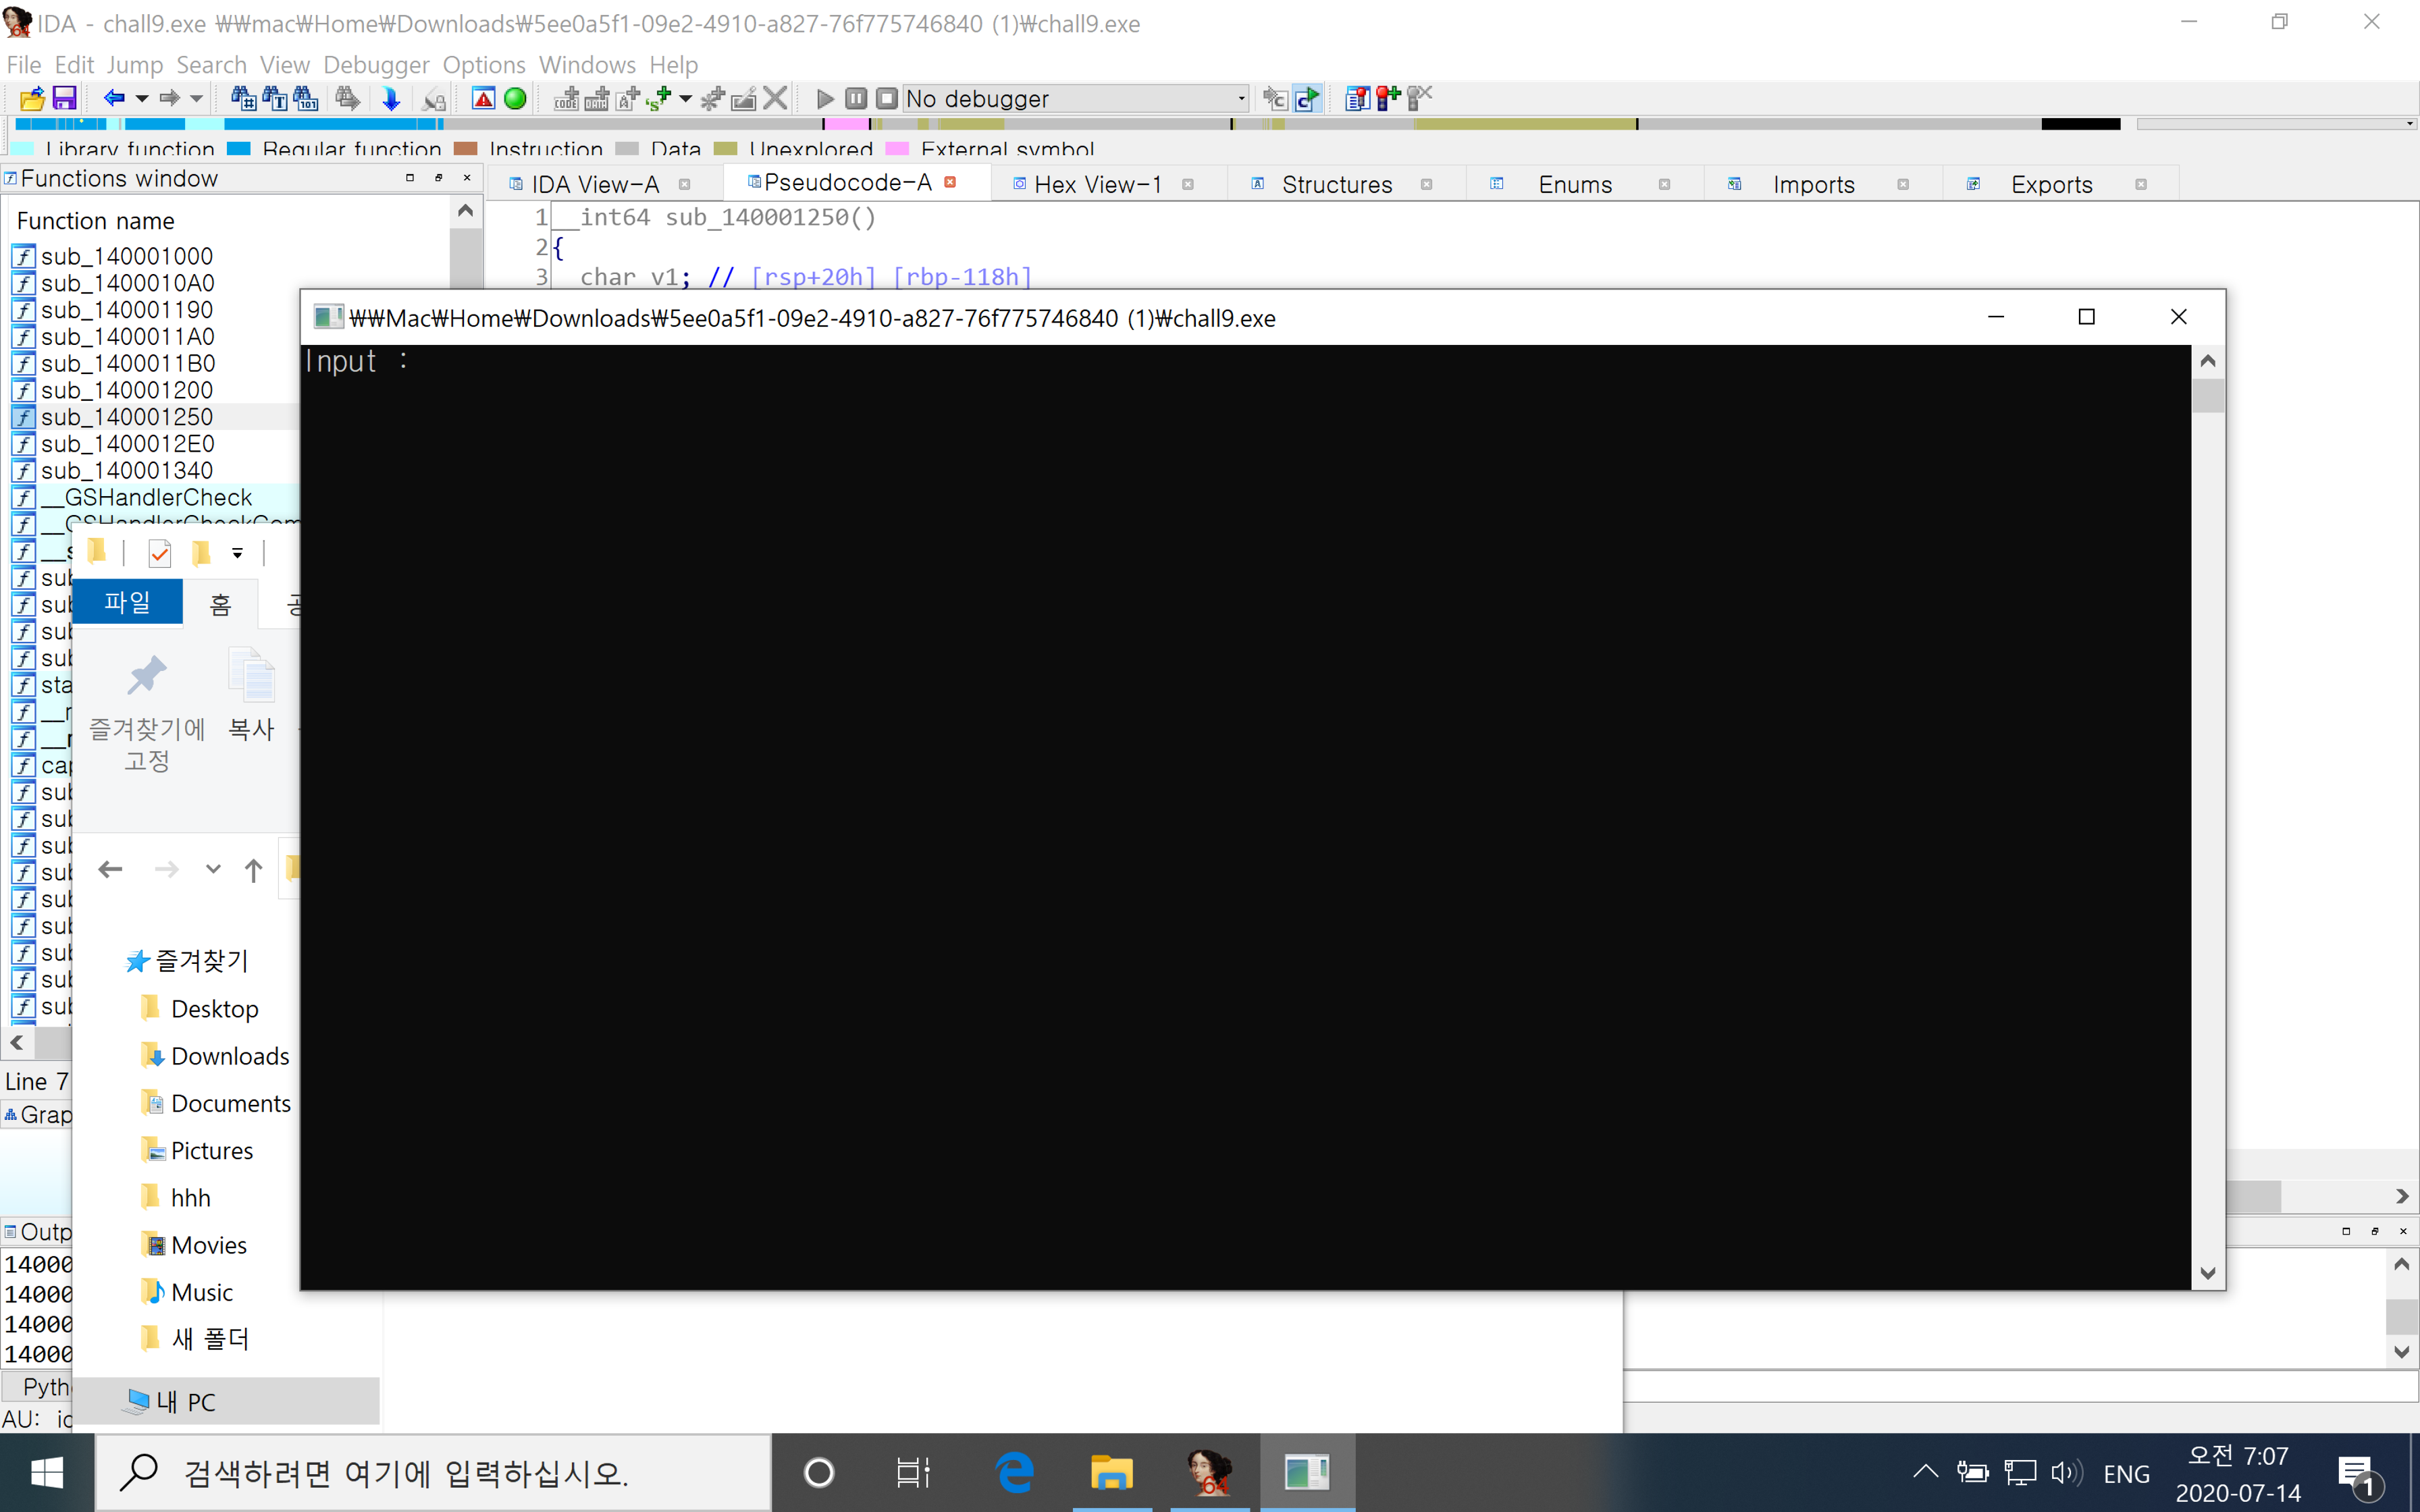Click the blue down arrow icon
This screenshot has width=2420, height=1512.
(x=391, y=98)
